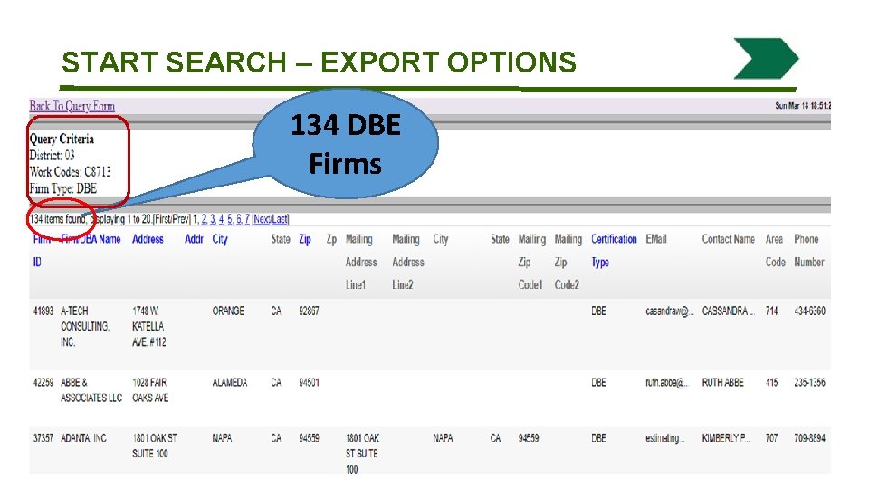This screenshot has height=489, width=869.
Task: Click the ruth.abbe@ email cell
Action: (x=667, y=382)
